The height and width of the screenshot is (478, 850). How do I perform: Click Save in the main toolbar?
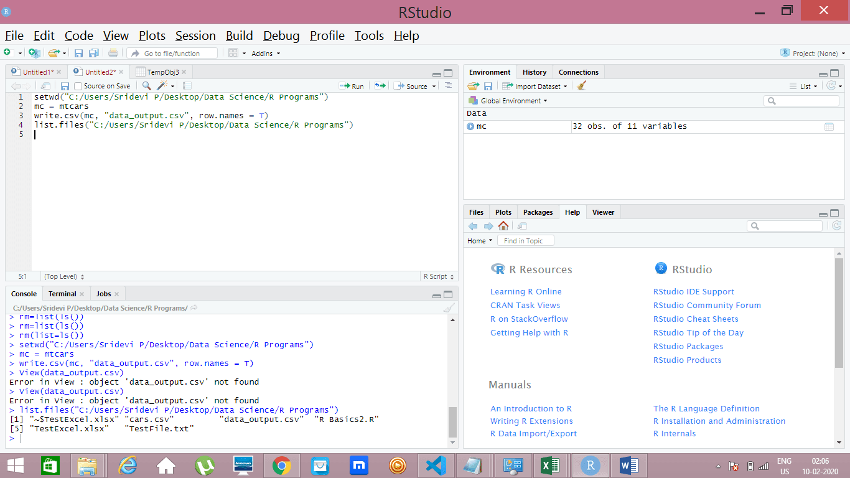pyautogui.click(x=79, y=53)
